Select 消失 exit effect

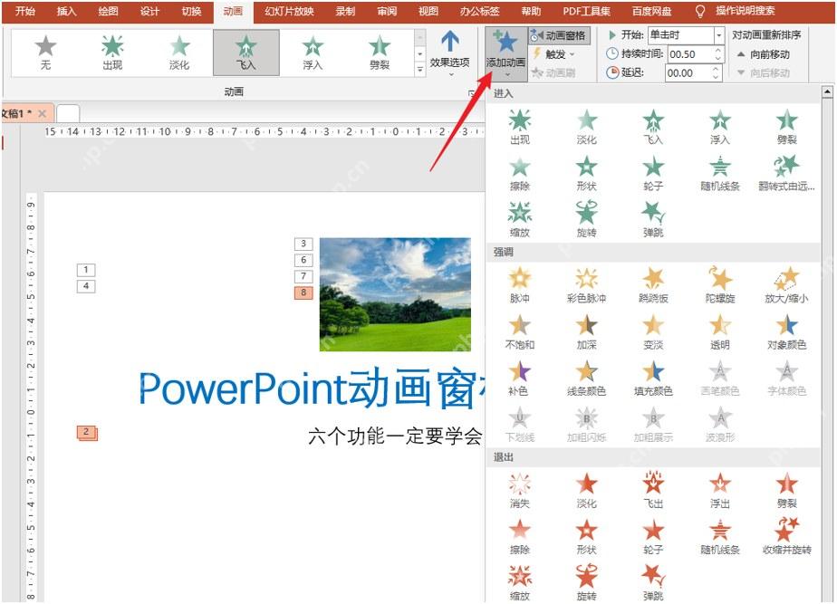click(x=519, y=491)
